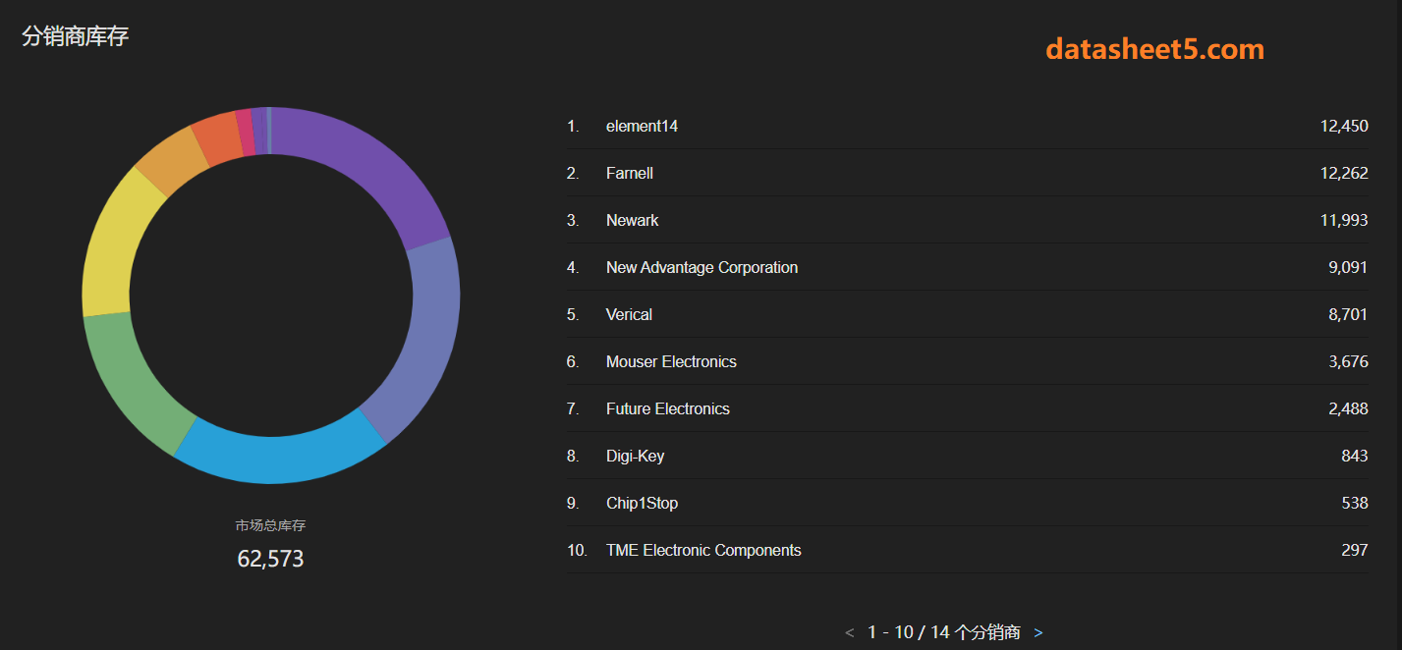Click the 12,450 stock value
The image size is (1402, 650).
[1344, 126]
